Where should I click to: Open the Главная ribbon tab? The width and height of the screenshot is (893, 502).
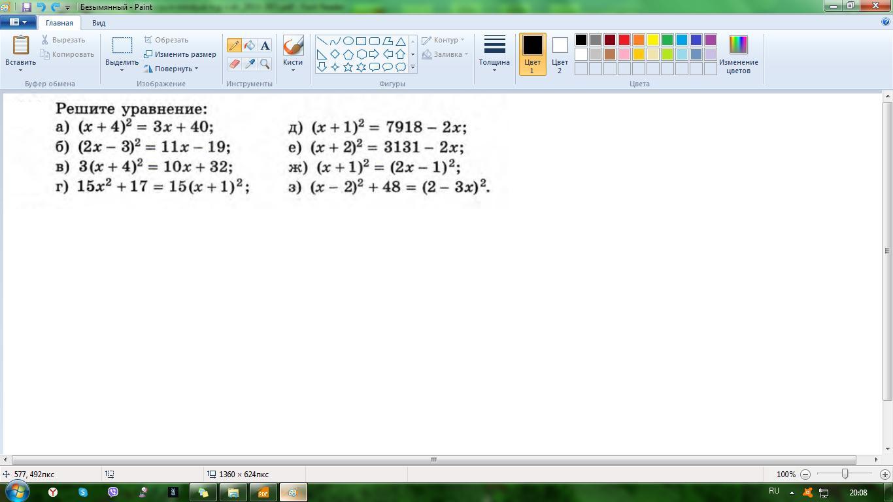59,23
